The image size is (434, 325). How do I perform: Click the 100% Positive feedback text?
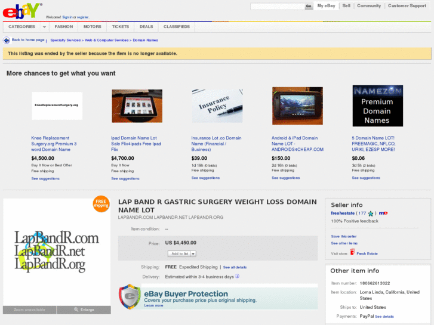click(355, 221)
